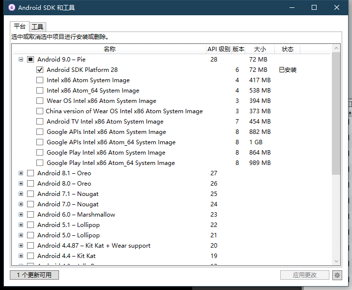
Task: Check Android TV Intel x86 Atom System Image
Action: point(40,122)
